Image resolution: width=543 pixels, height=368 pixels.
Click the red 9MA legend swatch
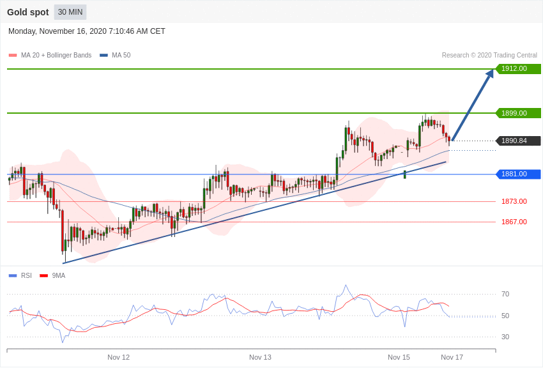pos(44,276)
